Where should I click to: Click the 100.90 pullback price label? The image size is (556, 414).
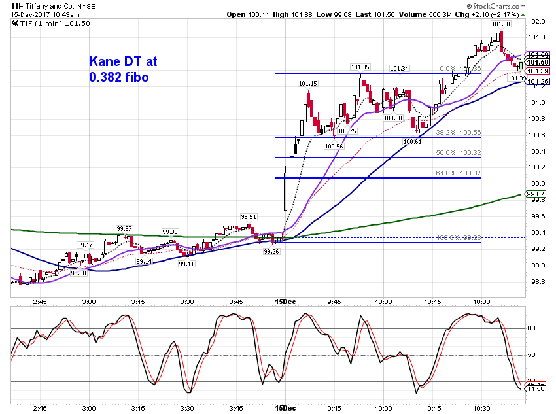click(x=393, y=118)
